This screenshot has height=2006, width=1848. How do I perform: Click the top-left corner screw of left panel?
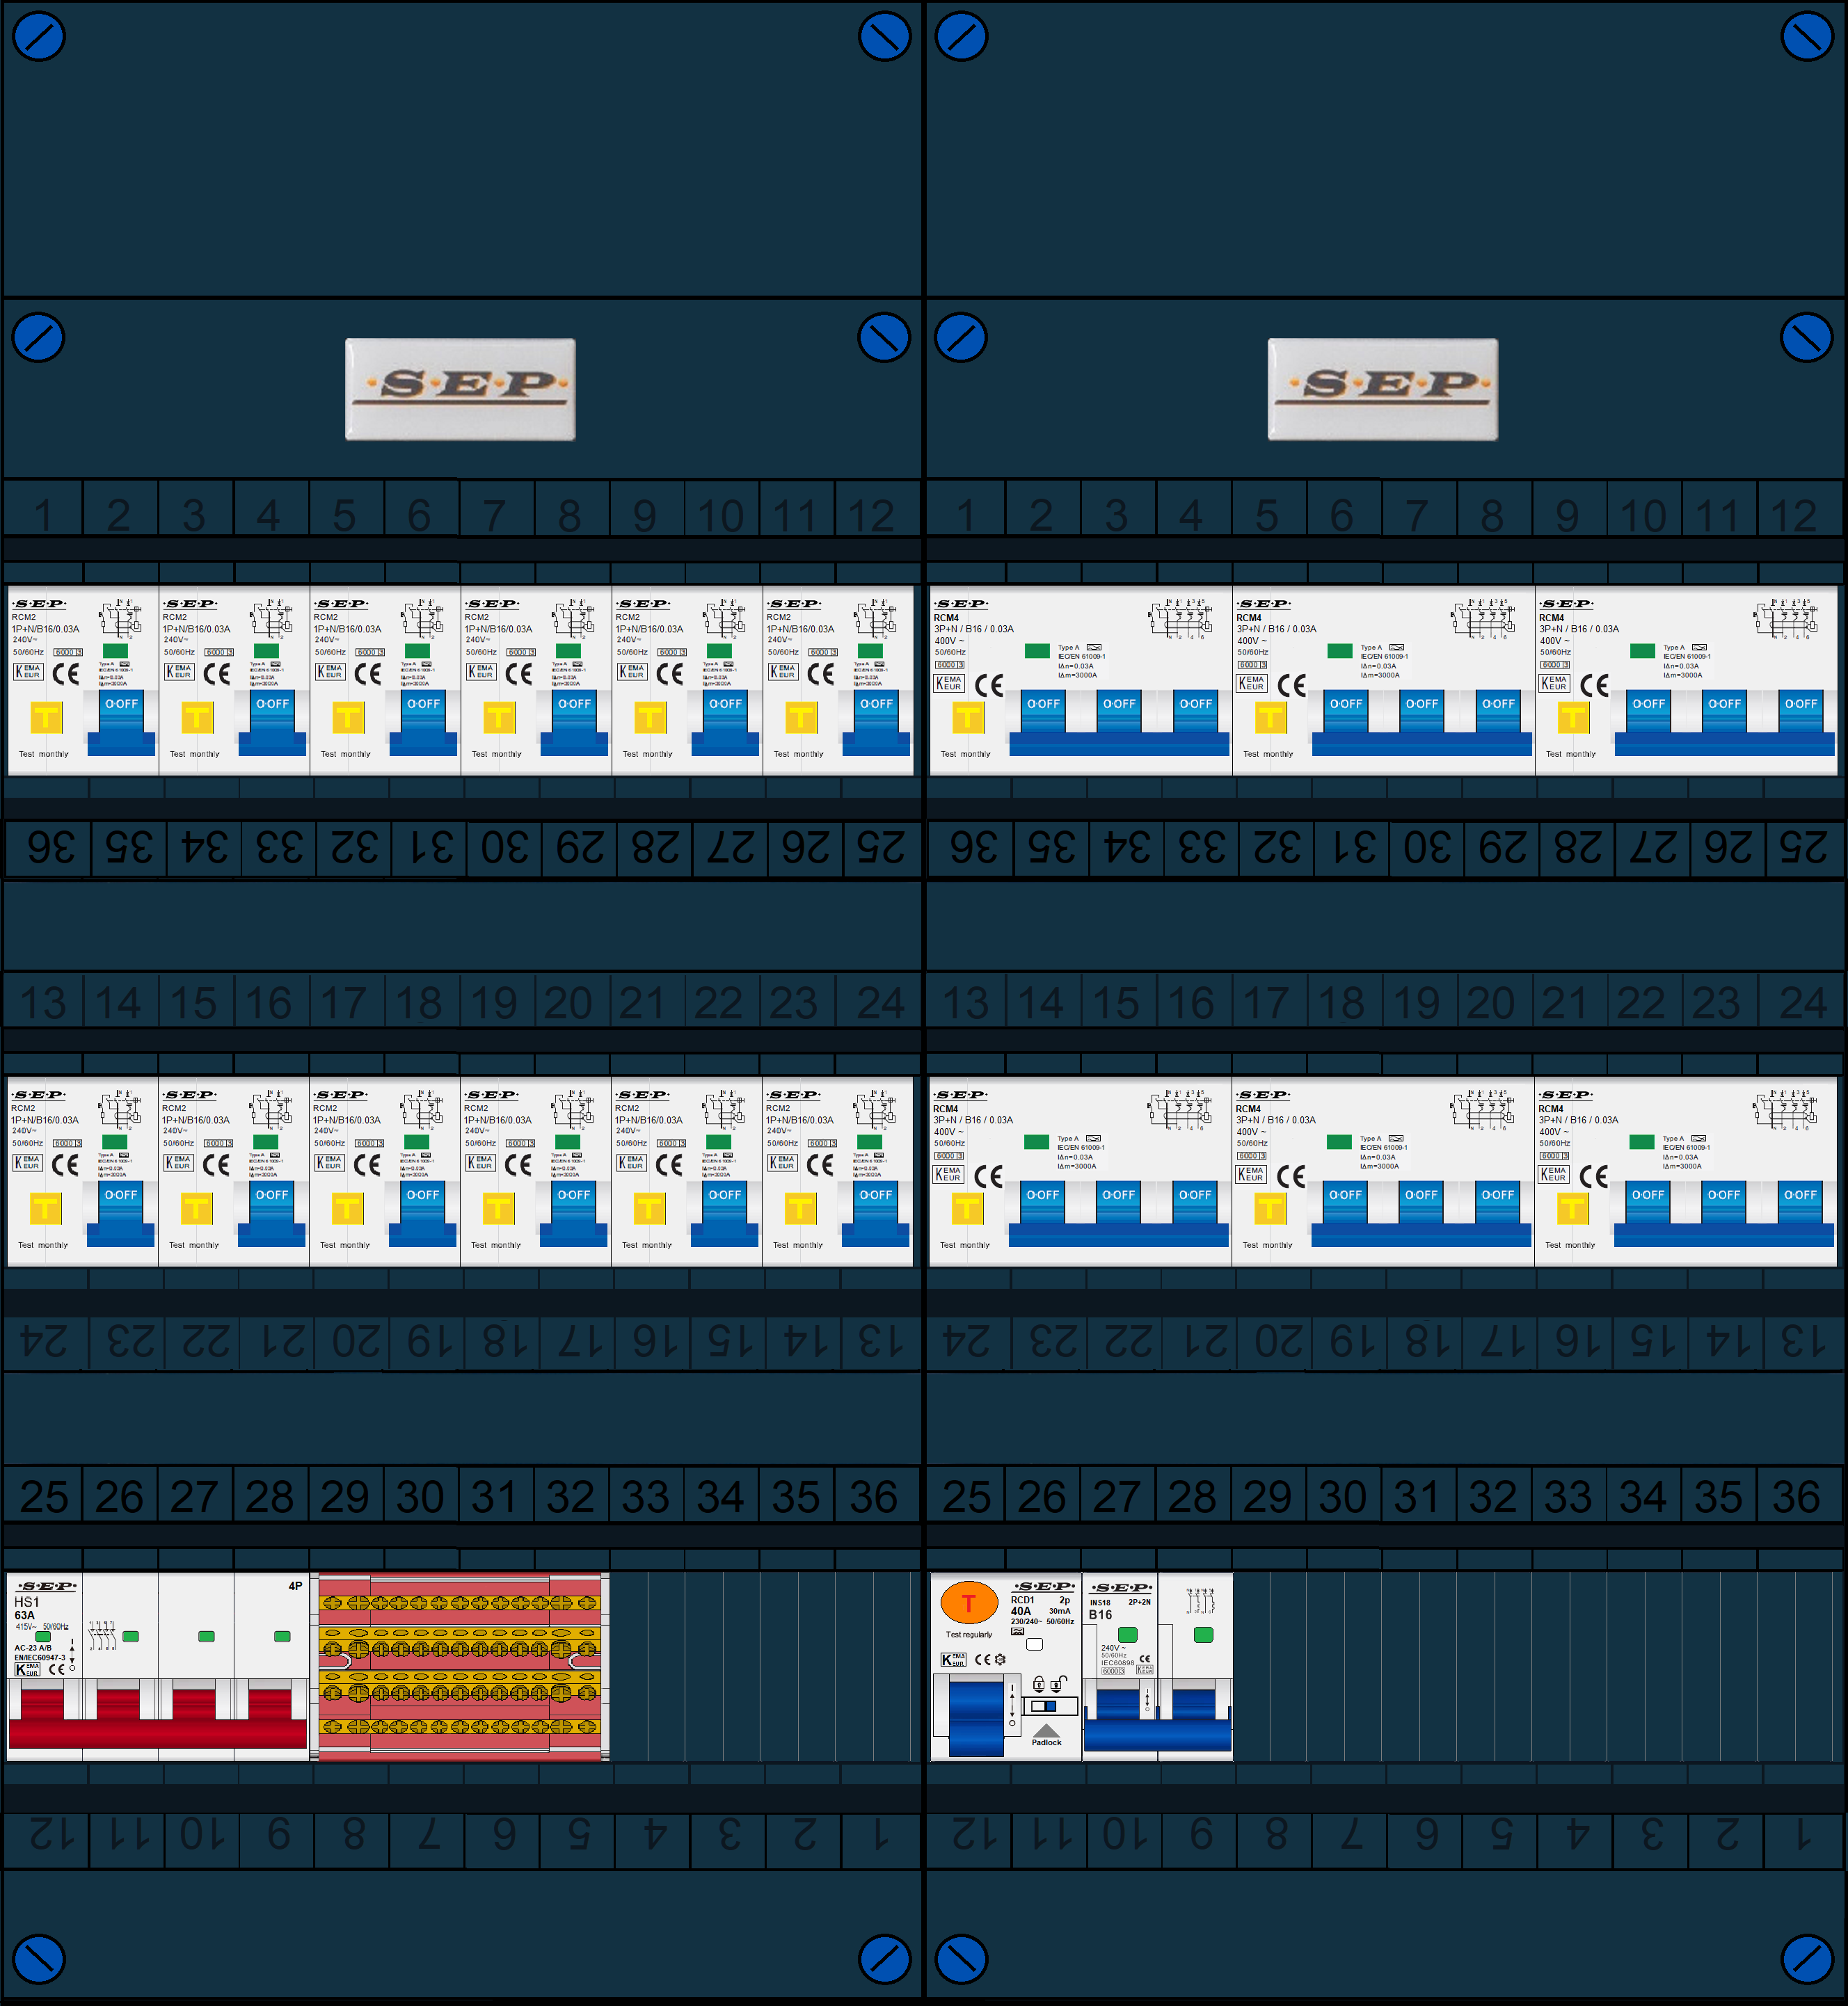39,36
